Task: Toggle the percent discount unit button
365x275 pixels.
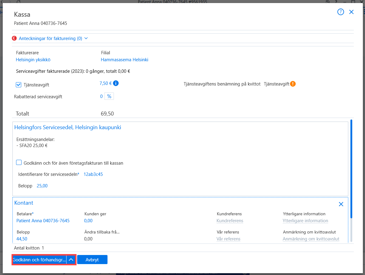Action: tap(109, 96)
